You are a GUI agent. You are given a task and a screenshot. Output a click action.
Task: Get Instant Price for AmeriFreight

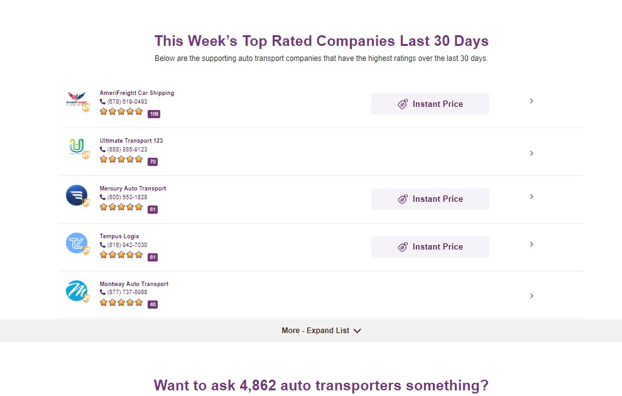(430, 104)
